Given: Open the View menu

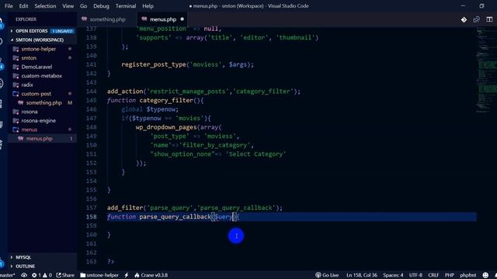Looking at the screenshot, I should click(68, 6).
